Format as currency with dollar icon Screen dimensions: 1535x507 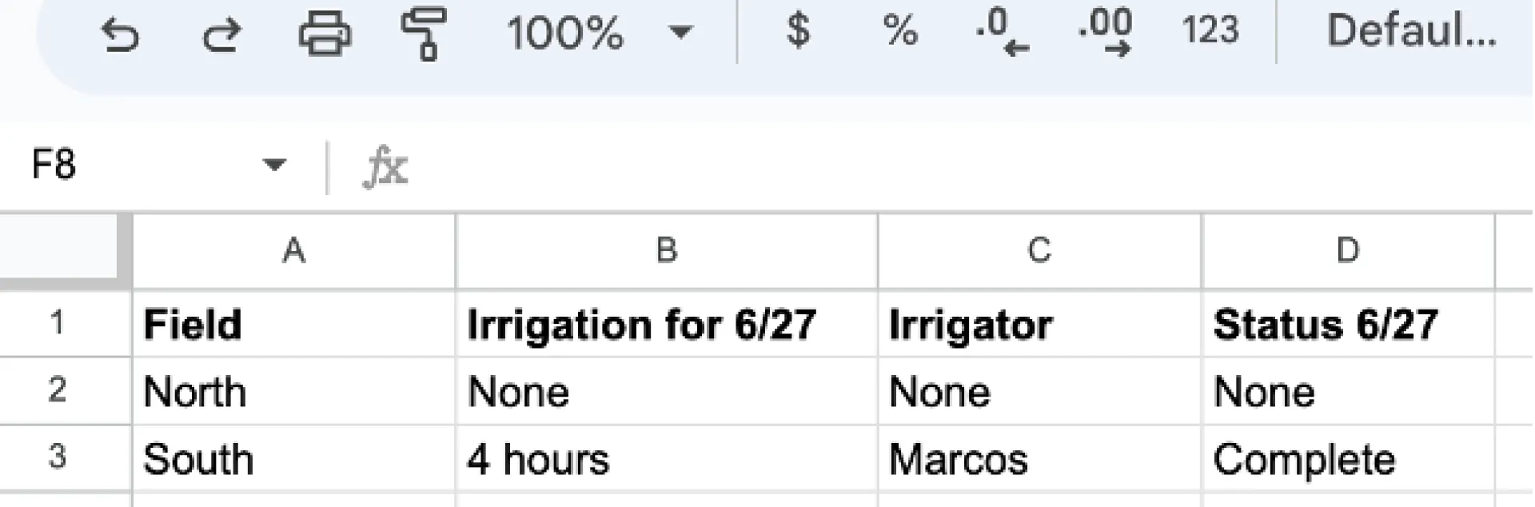(798, 32)
